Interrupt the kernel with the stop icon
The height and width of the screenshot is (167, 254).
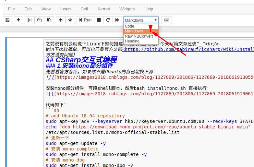click(99, 20)
